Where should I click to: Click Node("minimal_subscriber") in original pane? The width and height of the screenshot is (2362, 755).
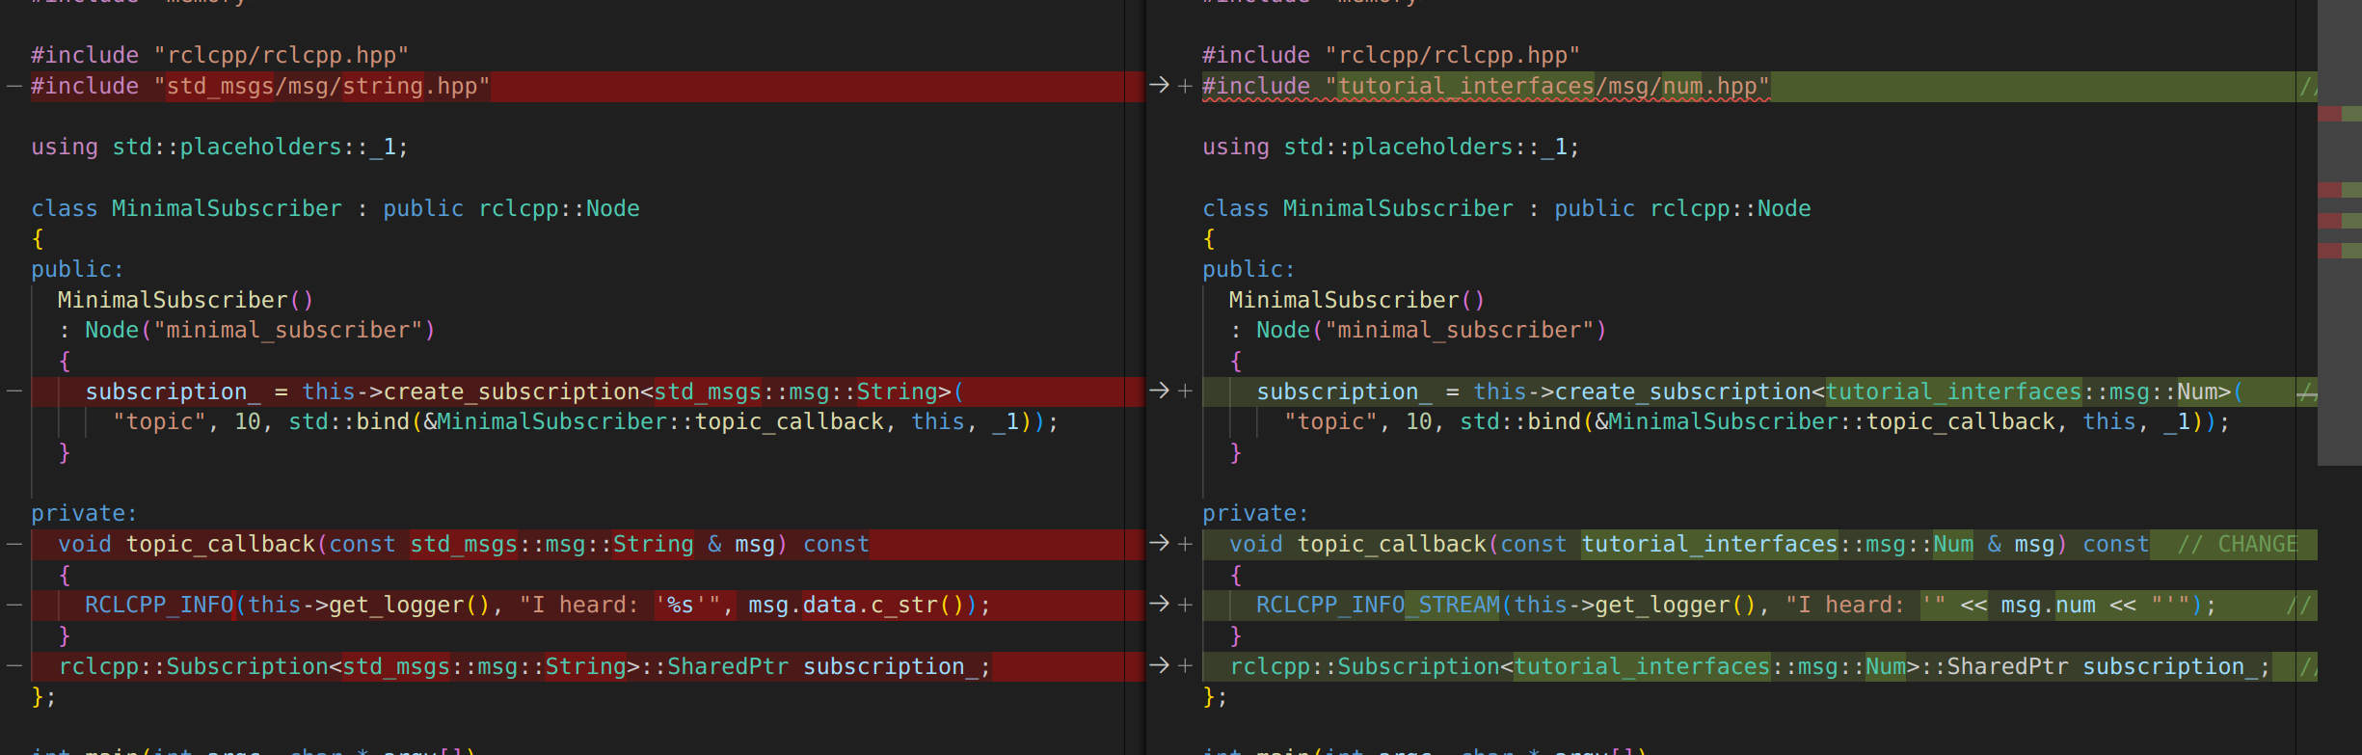(x=260, y=331)
